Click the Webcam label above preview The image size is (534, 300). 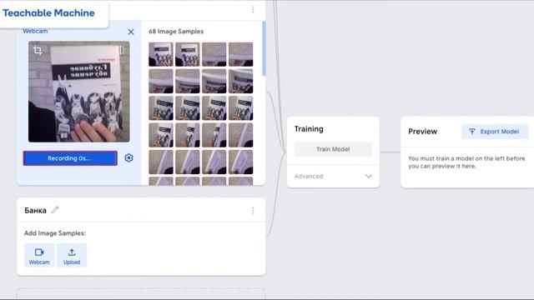tap(35, 31)
